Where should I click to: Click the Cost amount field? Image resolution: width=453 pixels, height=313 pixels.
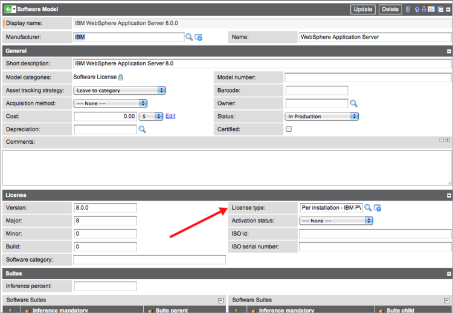point(105,117)
